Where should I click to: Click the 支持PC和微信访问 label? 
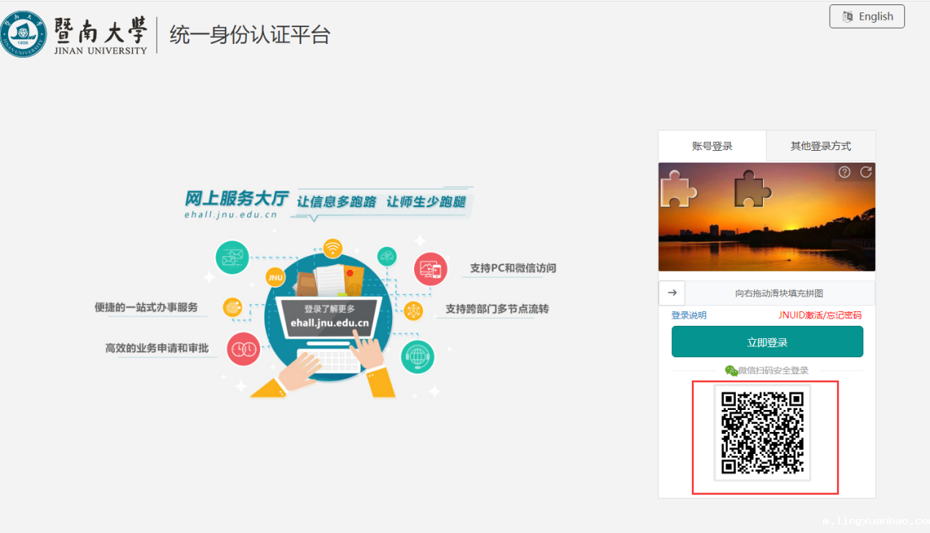coord(513,269)
